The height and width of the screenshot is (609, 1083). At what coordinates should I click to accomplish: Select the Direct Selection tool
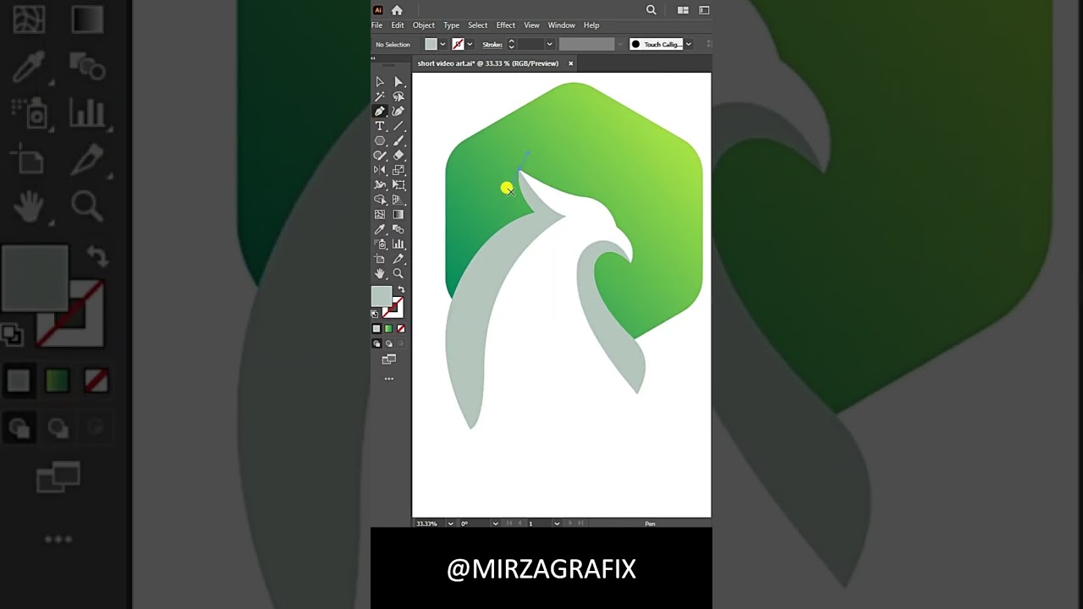point(399,82)
